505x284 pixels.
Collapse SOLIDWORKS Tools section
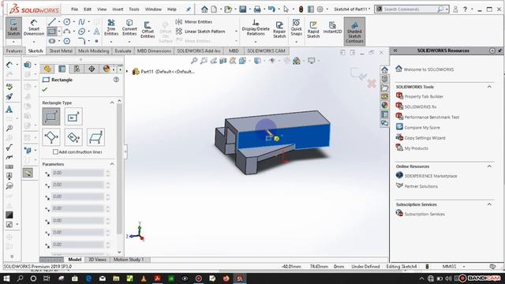point(489,87)
